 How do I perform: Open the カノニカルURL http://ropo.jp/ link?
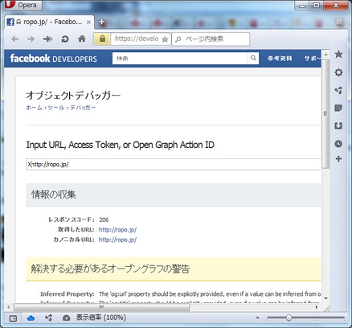click(117, 240)
